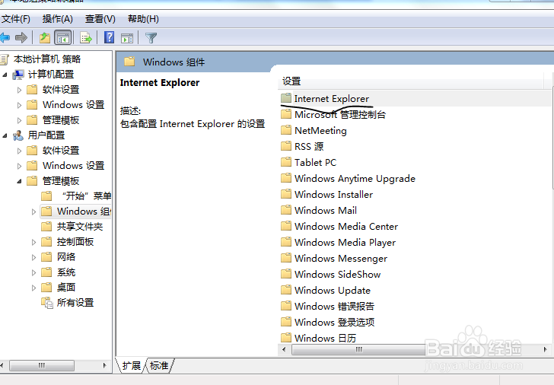Select Windows 登录选项 entry
Viewport: 554px width, 385px height.
point(335,322)
